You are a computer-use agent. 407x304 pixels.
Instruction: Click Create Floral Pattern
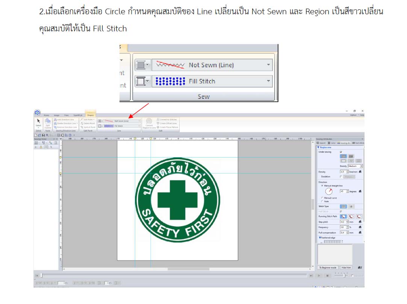(x=167, y=127)
